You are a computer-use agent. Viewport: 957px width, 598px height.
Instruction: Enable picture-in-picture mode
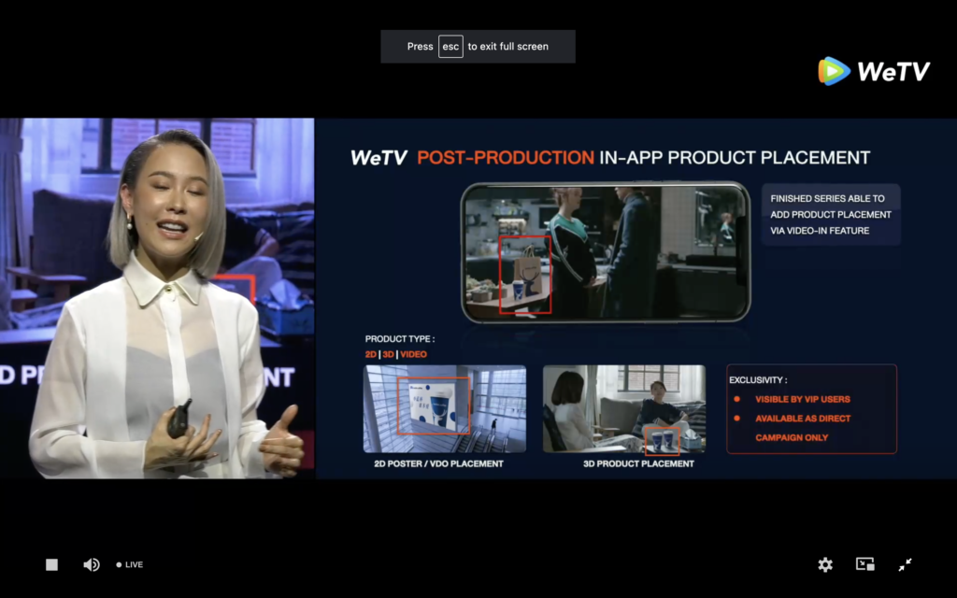[865, 564]
